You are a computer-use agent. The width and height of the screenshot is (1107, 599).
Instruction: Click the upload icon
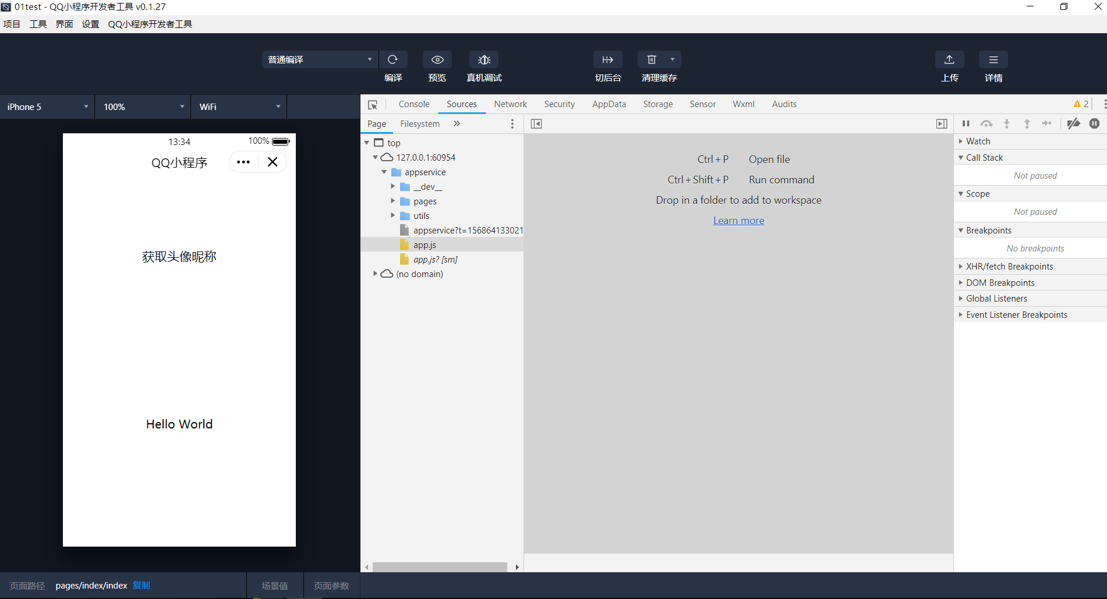[x=949, y=59]
